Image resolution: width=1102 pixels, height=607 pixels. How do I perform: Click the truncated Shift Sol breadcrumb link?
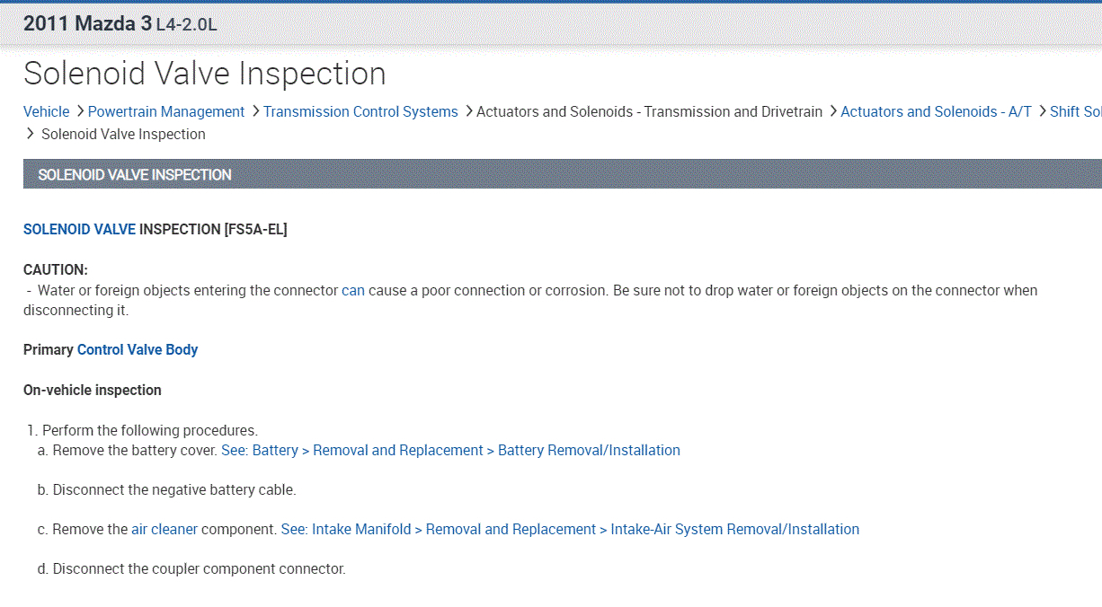[1075, 111]
